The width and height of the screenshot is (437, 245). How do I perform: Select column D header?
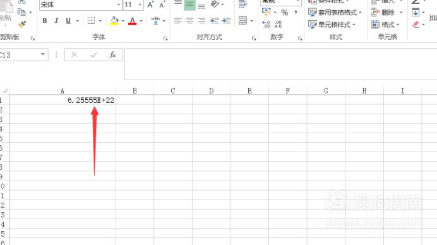(x=212, y=91)
